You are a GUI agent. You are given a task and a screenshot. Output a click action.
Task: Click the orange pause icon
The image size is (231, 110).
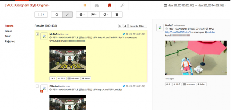coord(84,5)
